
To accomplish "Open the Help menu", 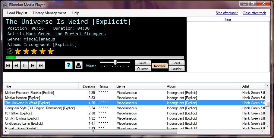I will (75, 13).
